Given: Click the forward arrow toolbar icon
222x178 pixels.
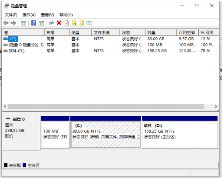Looking at the screenshot, I should [14, 23].
